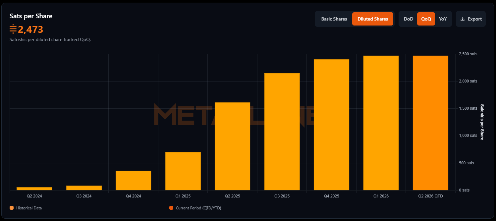Click the satoshi symbol beside 2,473

(13, 29)
